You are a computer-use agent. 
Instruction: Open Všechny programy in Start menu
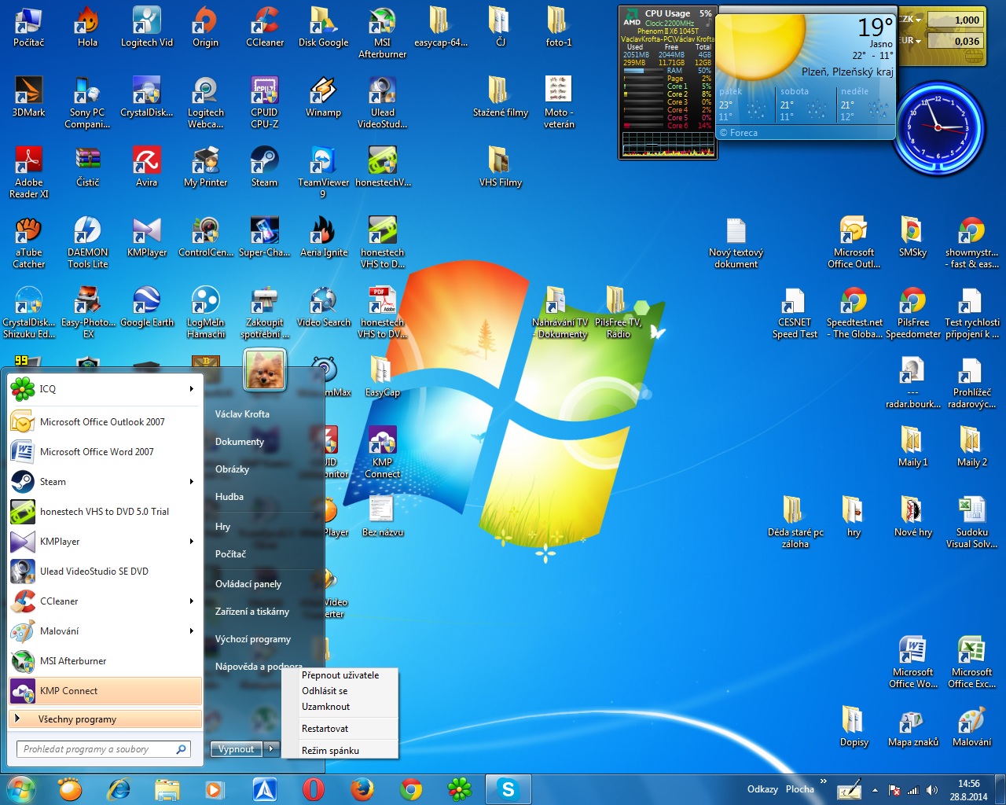point(105,719)
